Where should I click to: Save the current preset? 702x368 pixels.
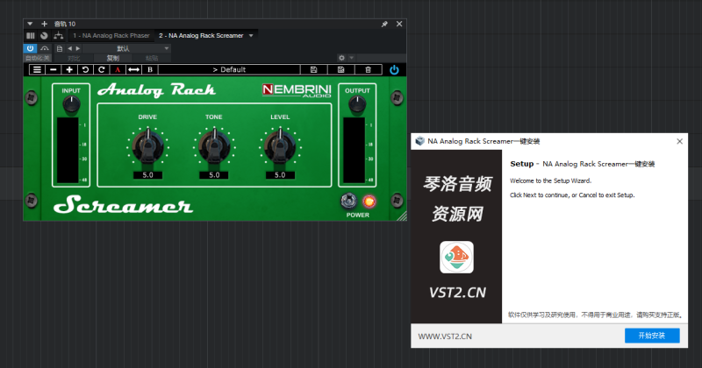314,70
